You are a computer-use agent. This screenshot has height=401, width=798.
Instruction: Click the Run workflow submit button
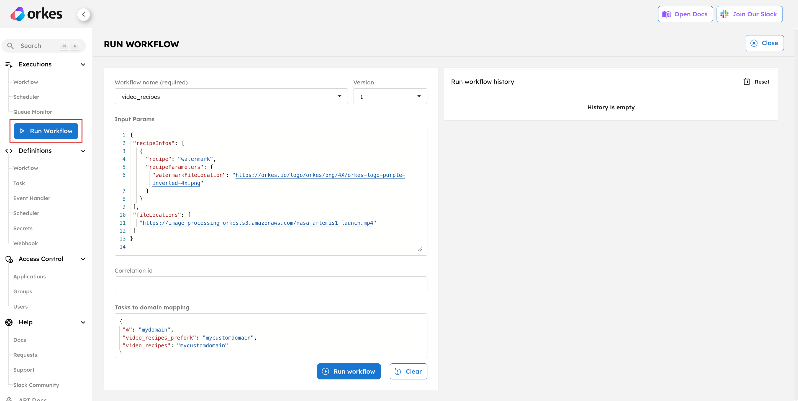[349, 371]
